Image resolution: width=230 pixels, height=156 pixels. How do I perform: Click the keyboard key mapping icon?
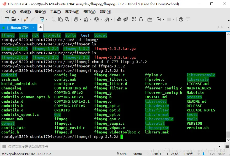click(x=150, y=20)
